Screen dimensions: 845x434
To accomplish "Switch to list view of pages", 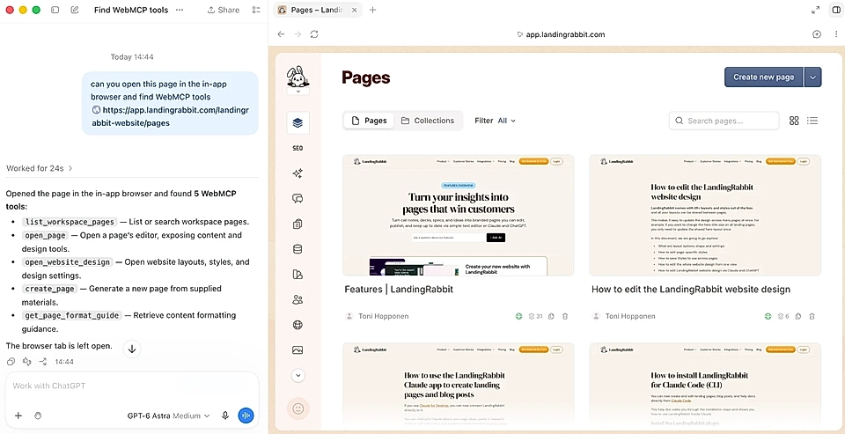I will [812, 121].
